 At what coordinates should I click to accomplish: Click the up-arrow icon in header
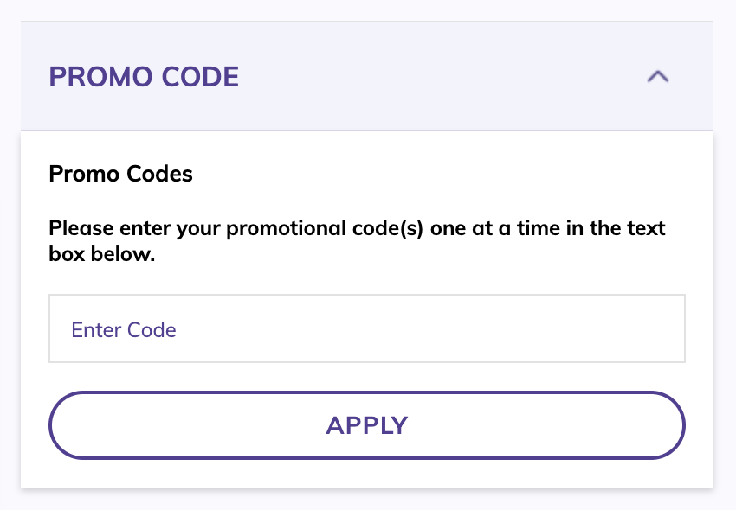tap(658, 76)
